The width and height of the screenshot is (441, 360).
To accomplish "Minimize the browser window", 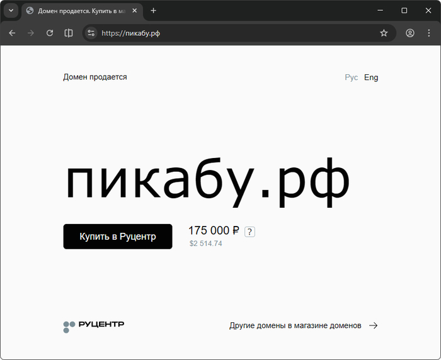I will click(381, 11).
